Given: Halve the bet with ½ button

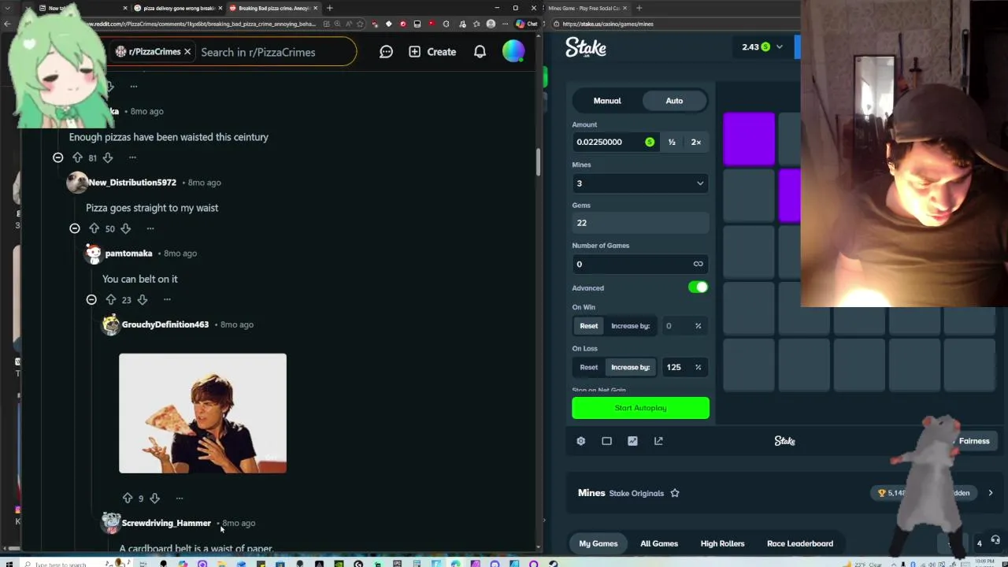Looking at the screenshot, I should tap(672, 142).
